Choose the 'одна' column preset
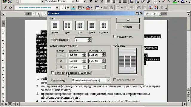This screenshot has height=107, width=191. (55, 25)
